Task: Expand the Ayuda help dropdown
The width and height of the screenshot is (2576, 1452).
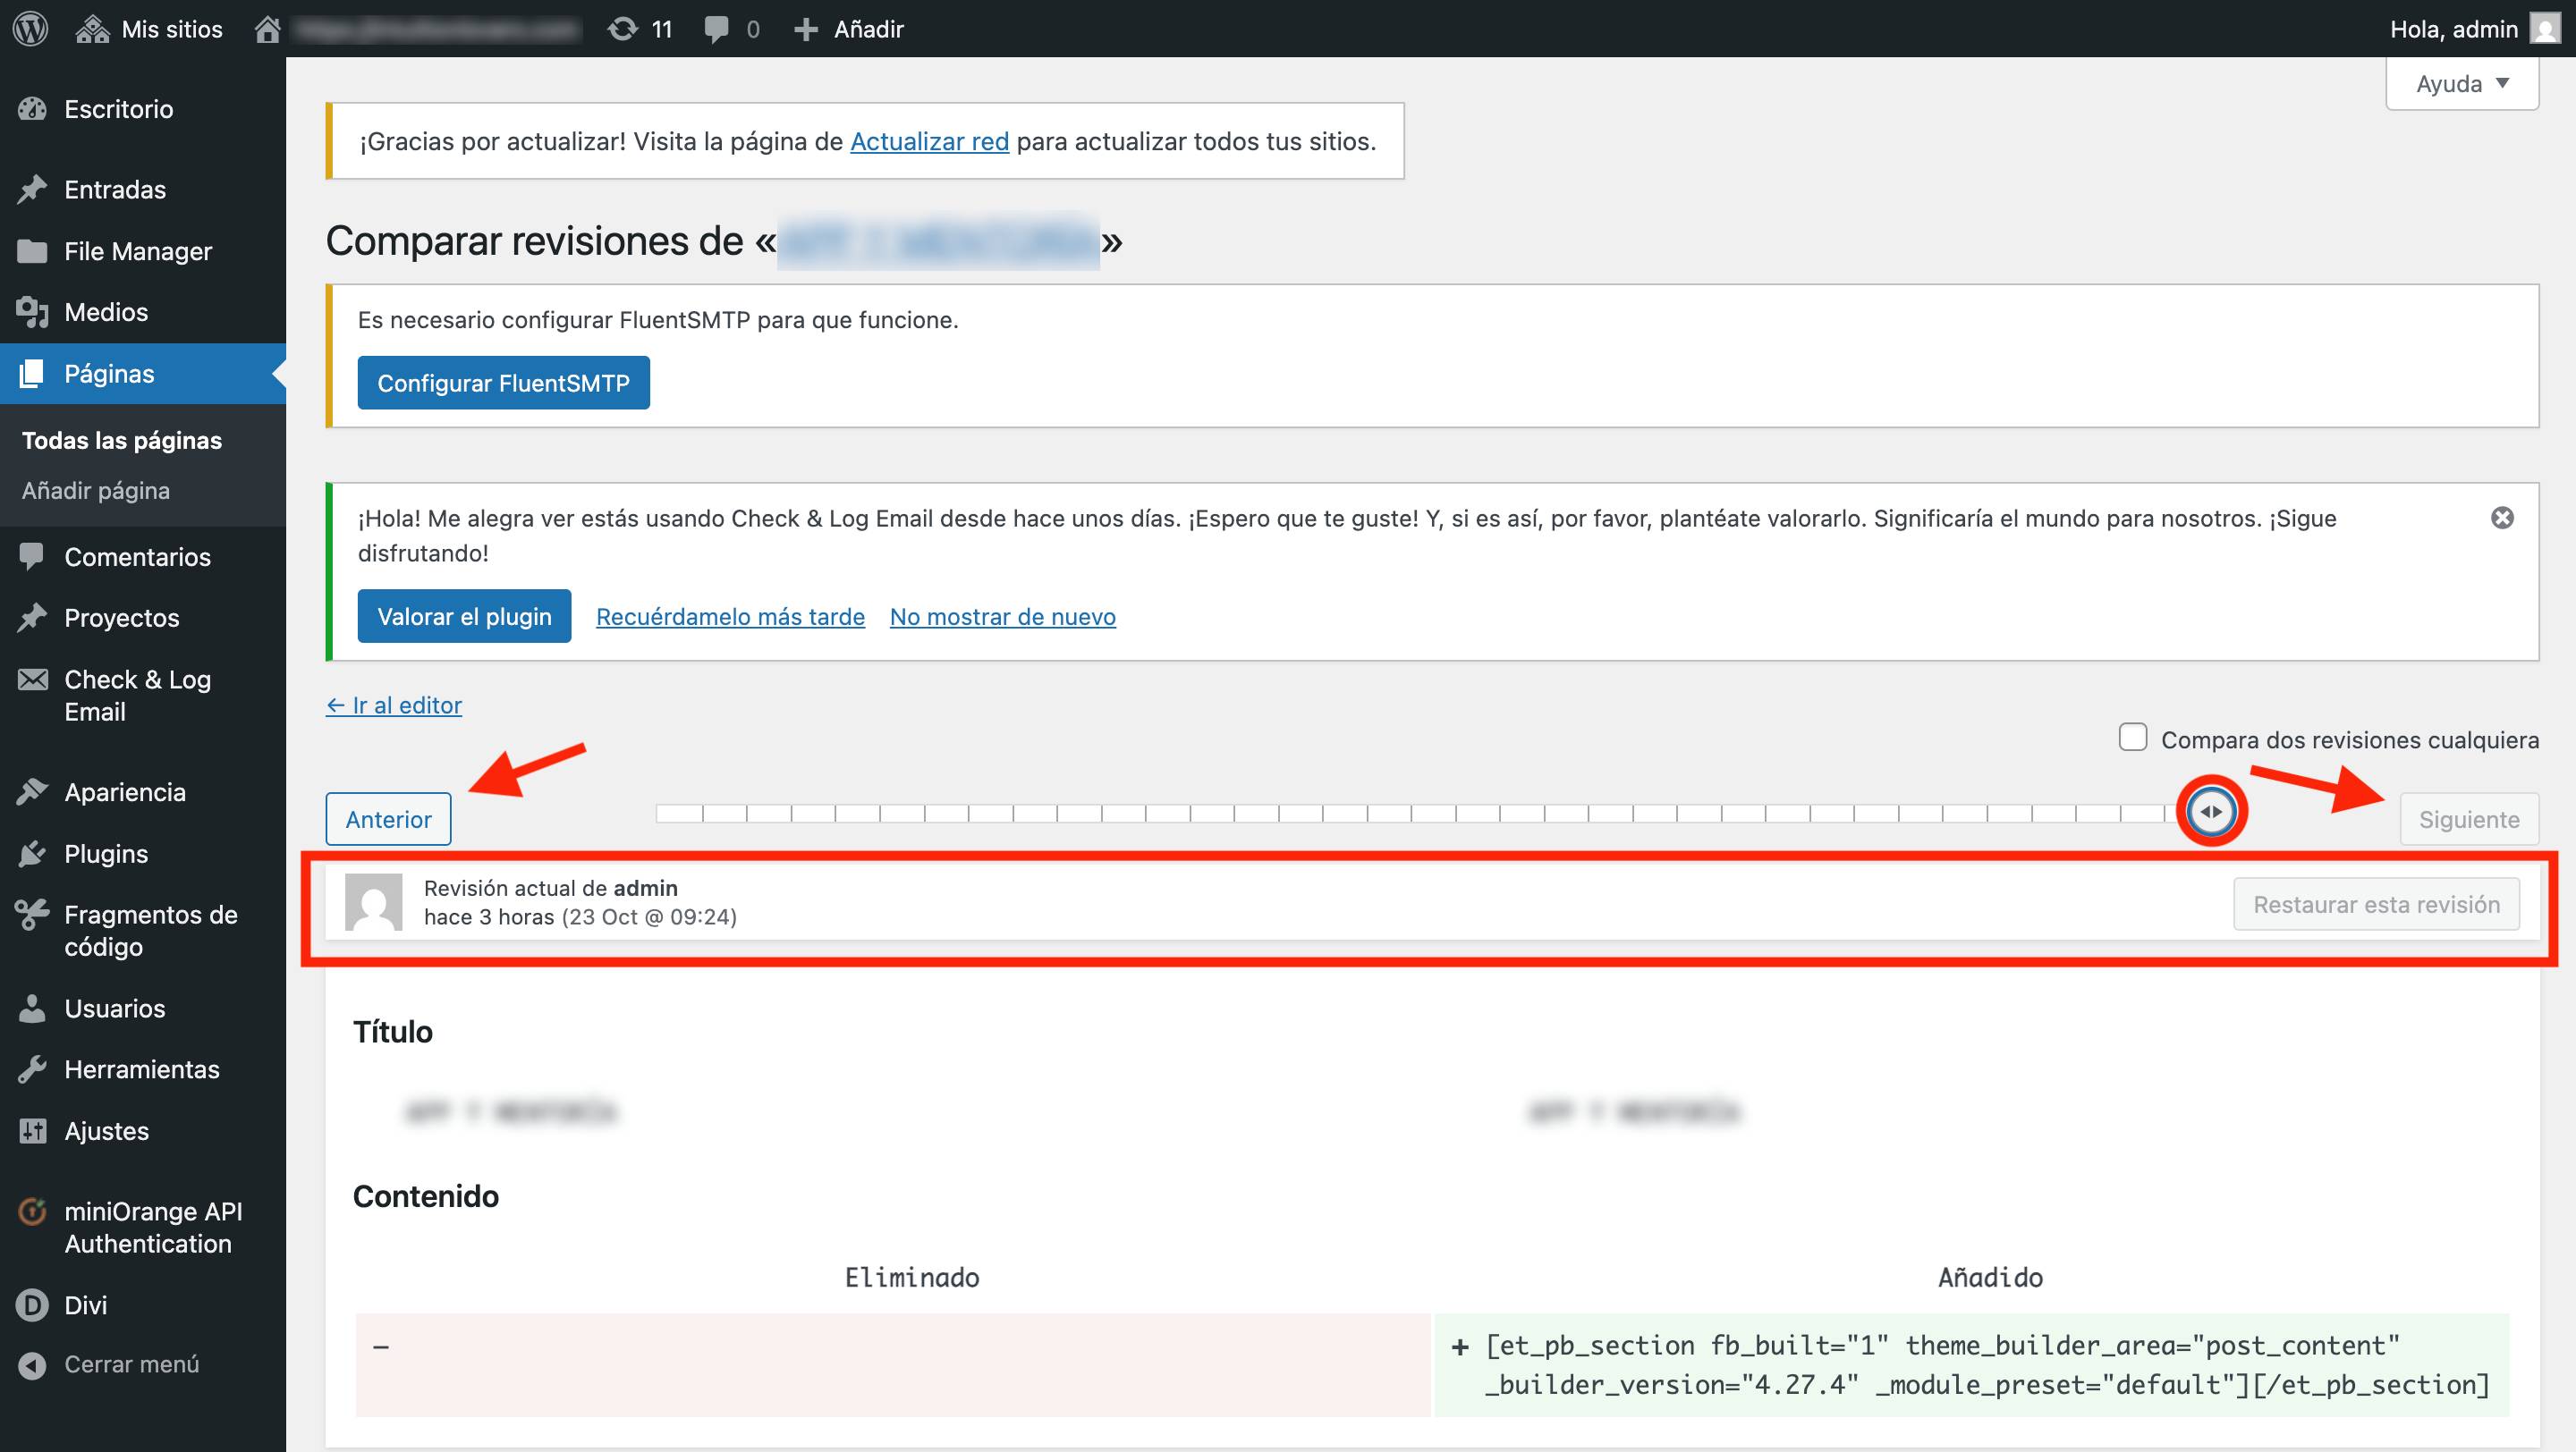Action: (2461, 84)
